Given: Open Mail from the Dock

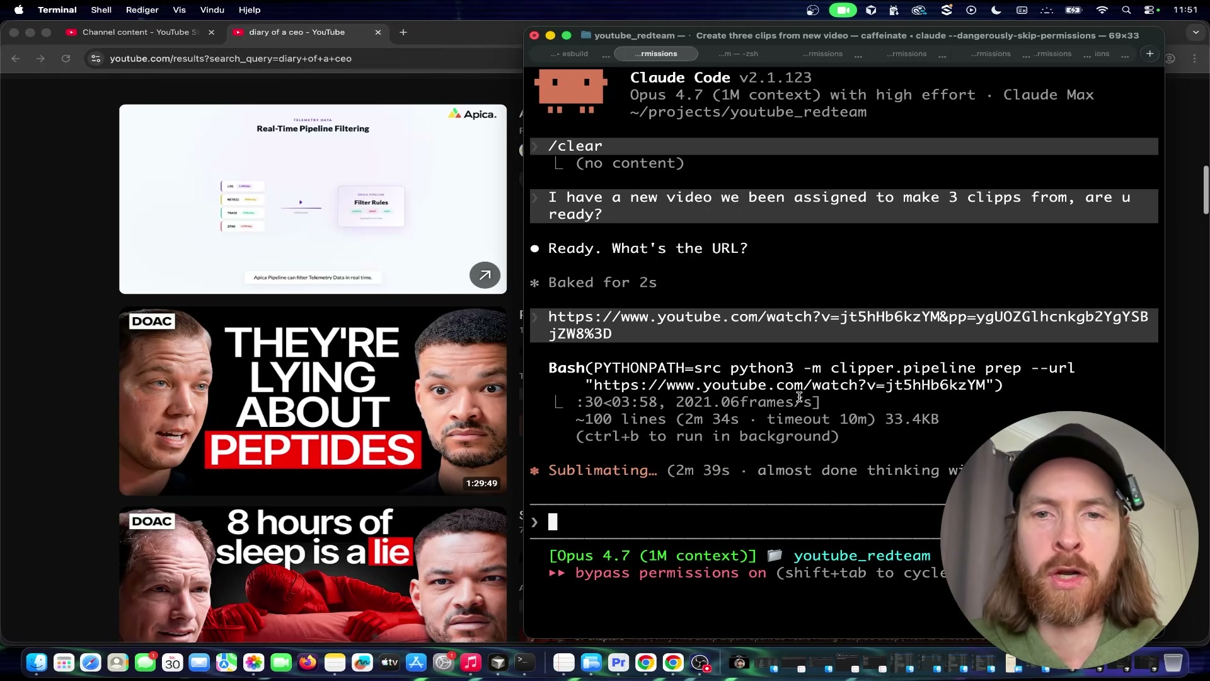Looking at the screenshot, I should pyautogui.click(x=199, y=663).
